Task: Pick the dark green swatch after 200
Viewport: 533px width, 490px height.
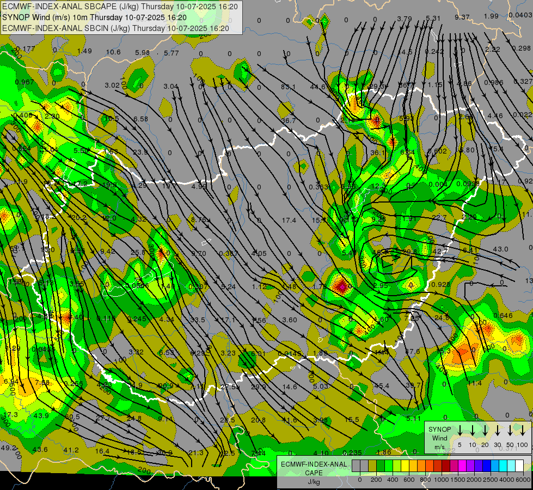Action: [x=381, y=465]
